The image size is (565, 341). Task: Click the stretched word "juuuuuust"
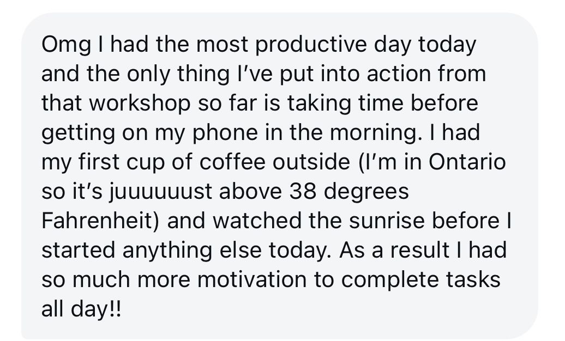(160, 191)
